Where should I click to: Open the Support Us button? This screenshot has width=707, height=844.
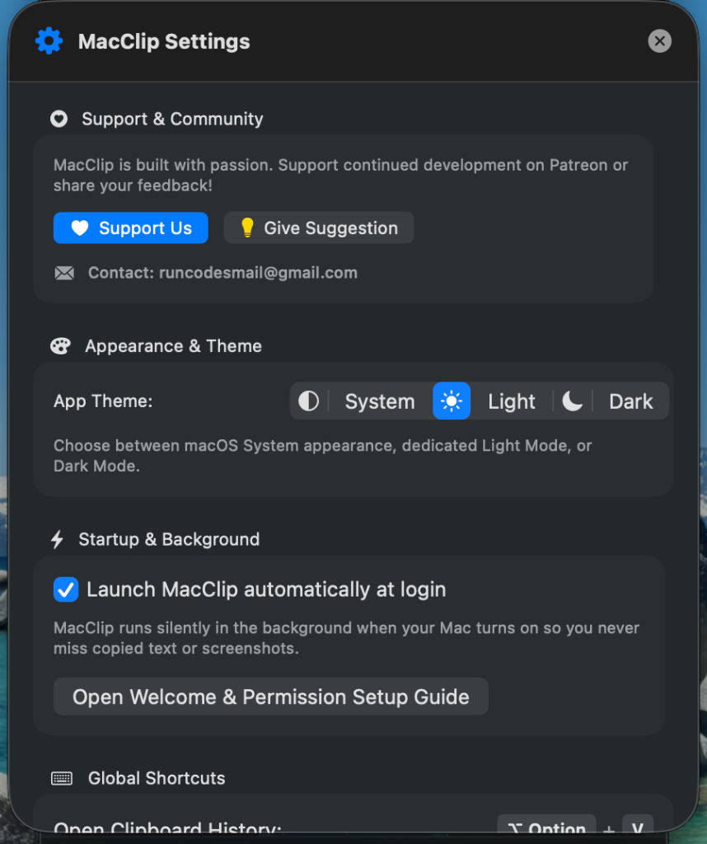(x=131, y=227)
